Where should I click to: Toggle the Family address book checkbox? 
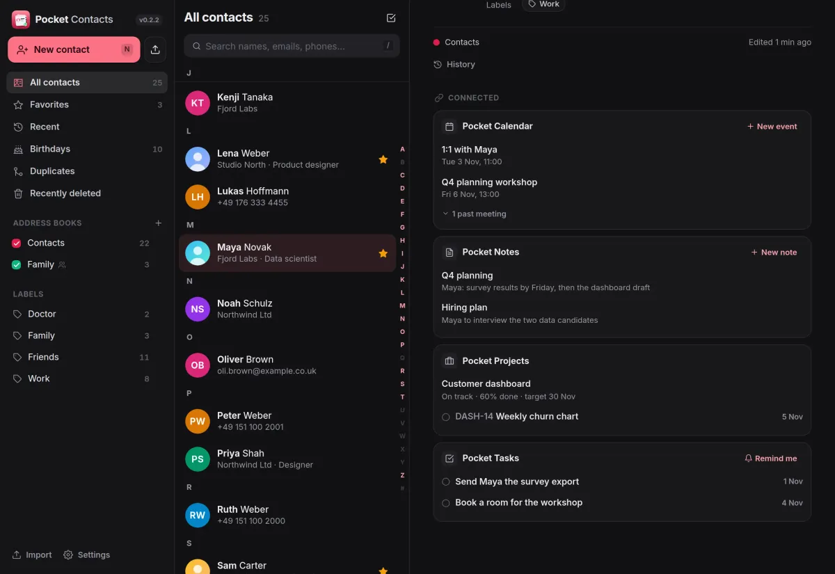point(17,265)
